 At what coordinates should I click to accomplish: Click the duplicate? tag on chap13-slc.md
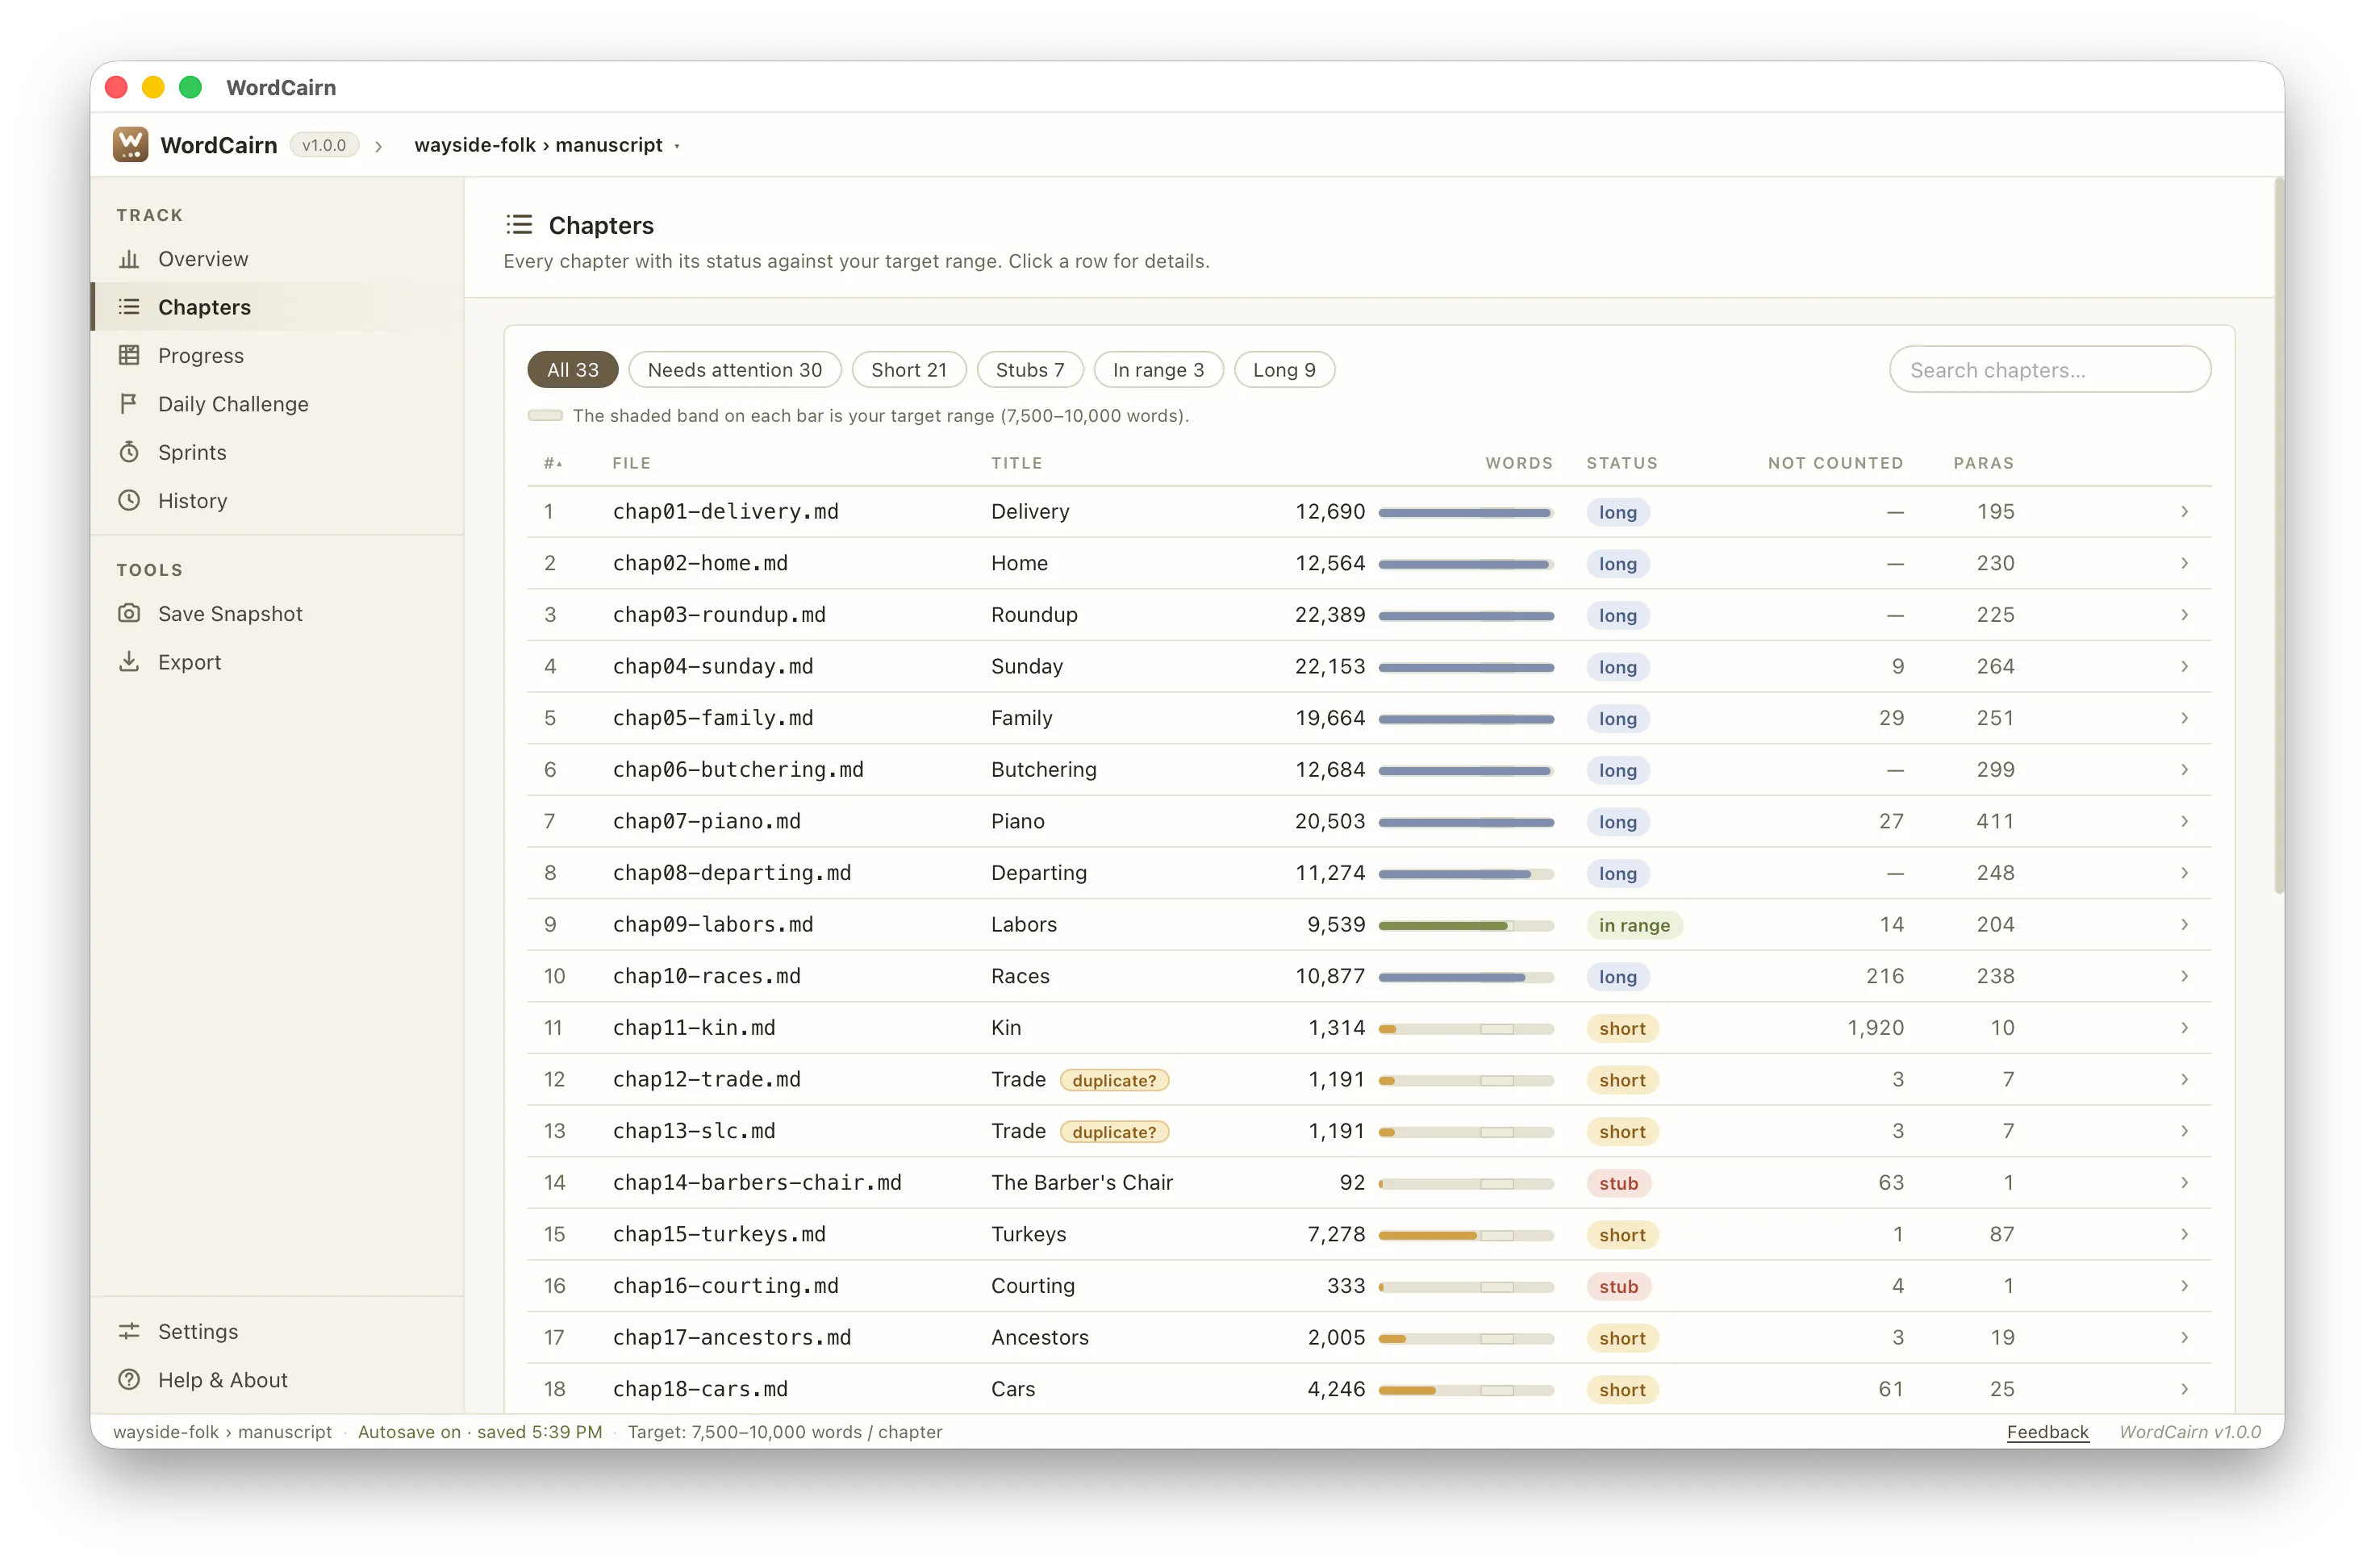point(1114,1132)
